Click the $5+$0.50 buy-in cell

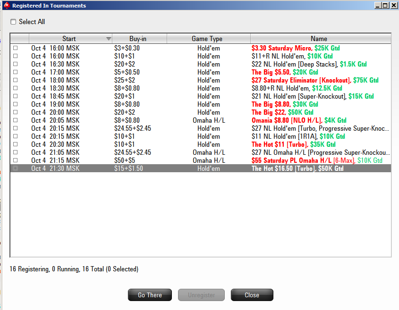(127, 72)
